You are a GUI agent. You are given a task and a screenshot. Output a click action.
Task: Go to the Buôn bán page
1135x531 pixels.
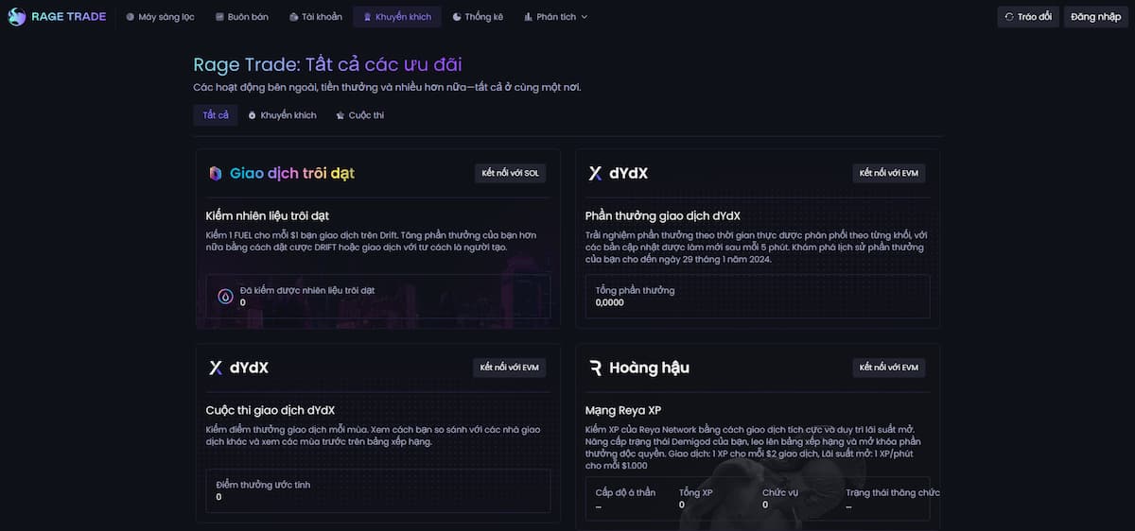coord(241,17)
